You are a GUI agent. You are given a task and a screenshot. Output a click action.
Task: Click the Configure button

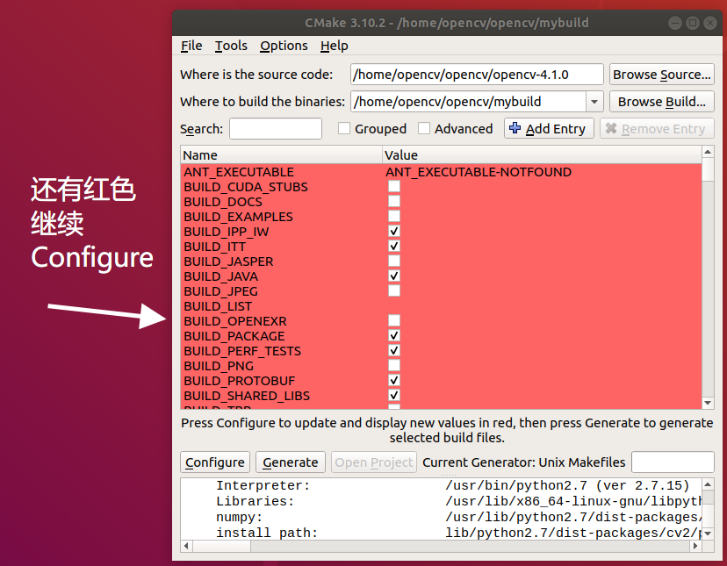pyautogui.click(x=214, y=462)
